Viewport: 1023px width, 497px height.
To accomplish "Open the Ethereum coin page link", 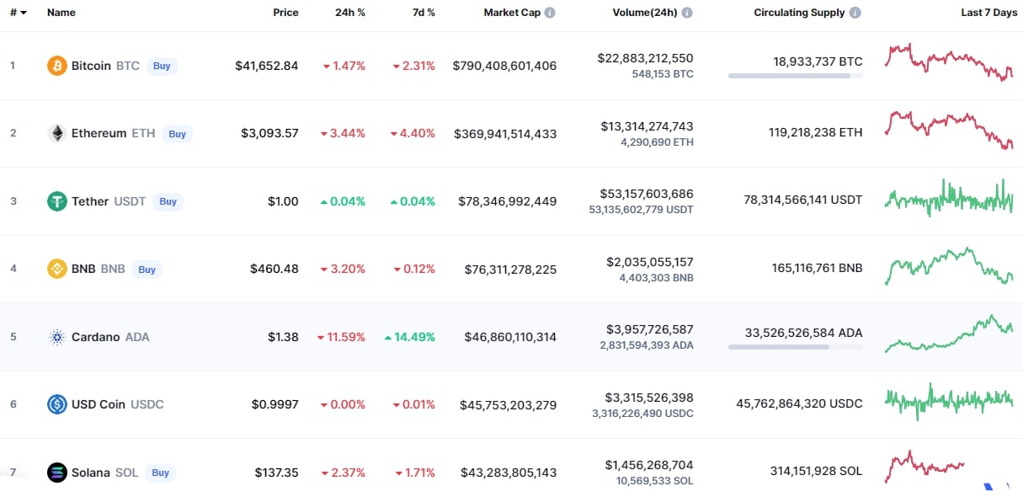I will pos(99,133).
